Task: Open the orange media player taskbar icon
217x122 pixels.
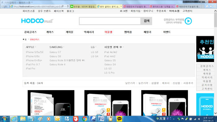Action: pos(49,119)
